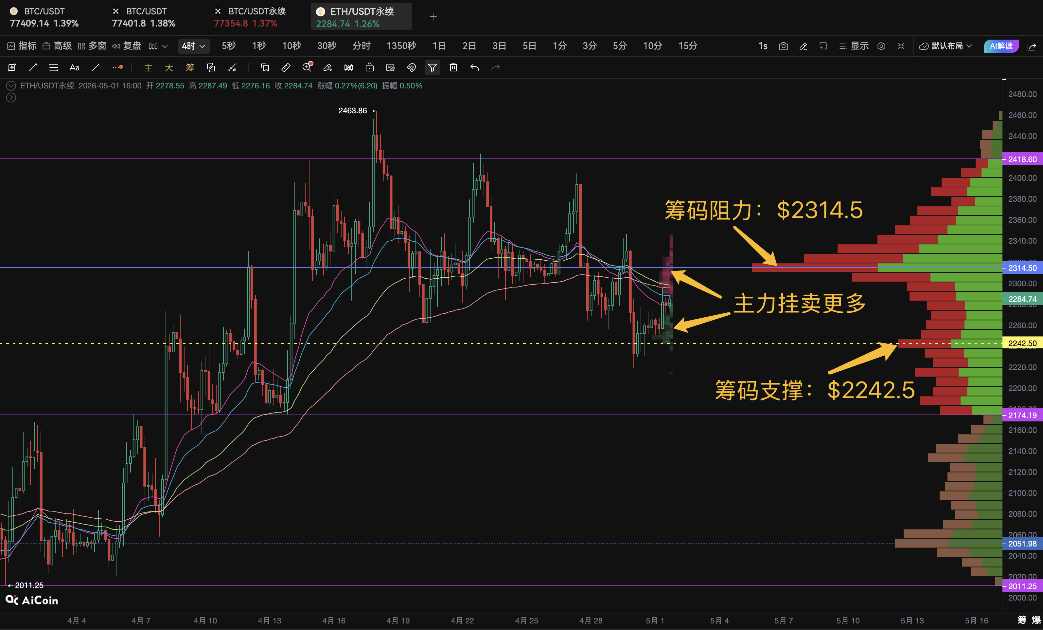
Task: Pick the trend line drawing tool
Action: pos(33,67)
